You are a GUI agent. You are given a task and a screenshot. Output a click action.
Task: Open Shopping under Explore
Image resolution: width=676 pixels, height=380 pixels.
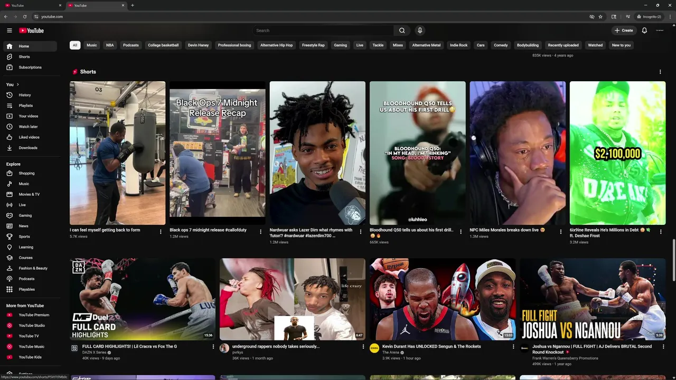tap(30, 173)
